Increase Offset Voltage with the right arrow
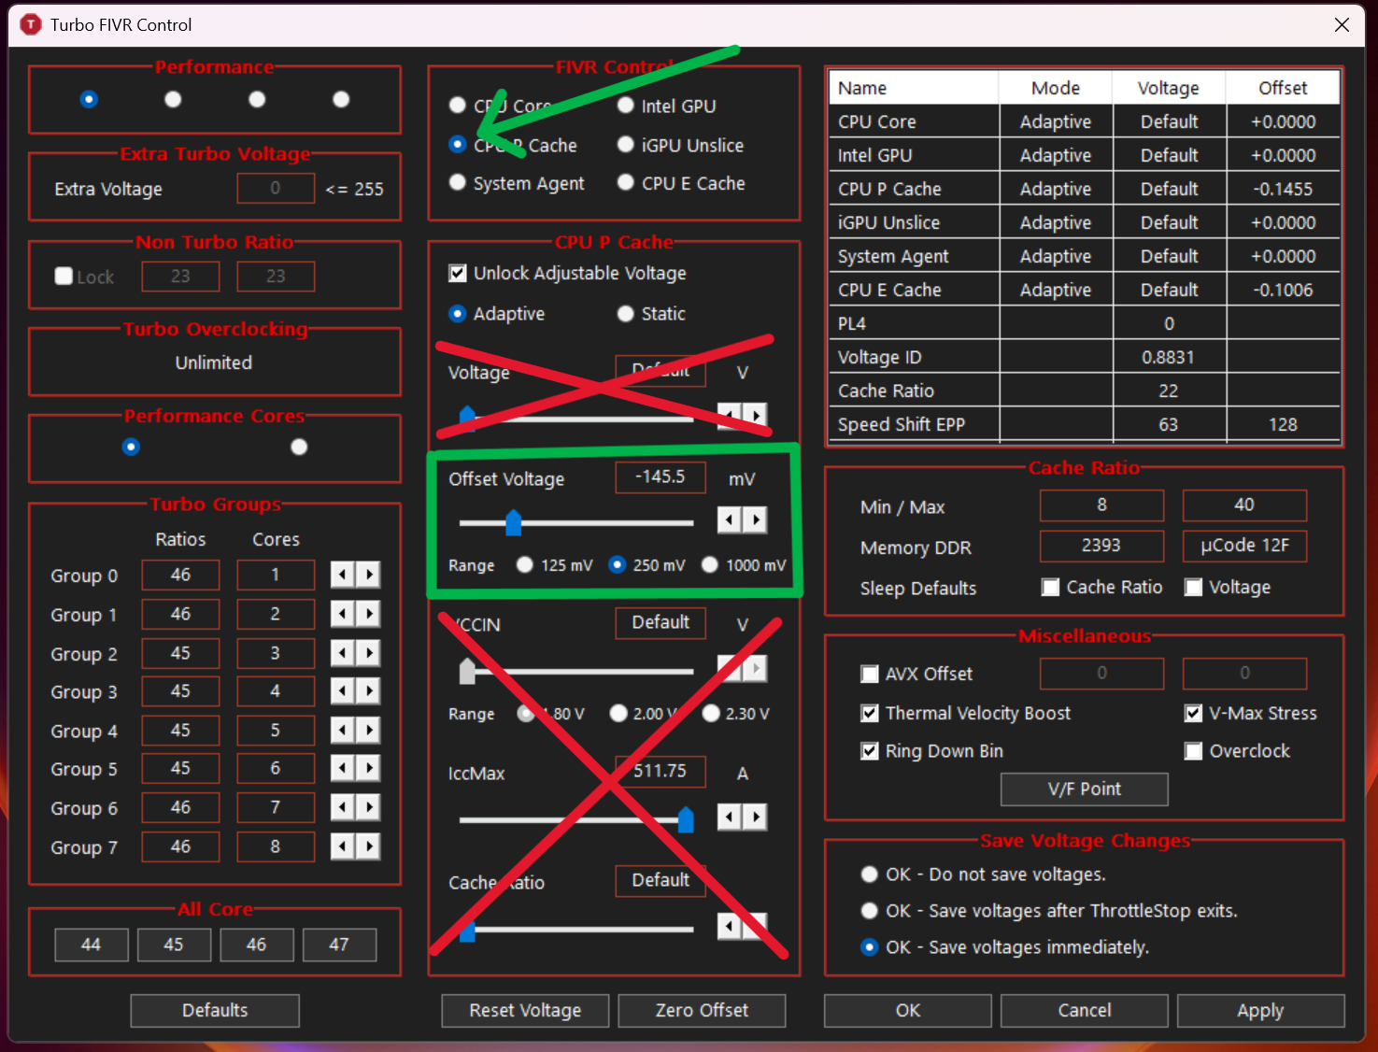Viewport: 1378px width, 1052px height. coord(755,519)
